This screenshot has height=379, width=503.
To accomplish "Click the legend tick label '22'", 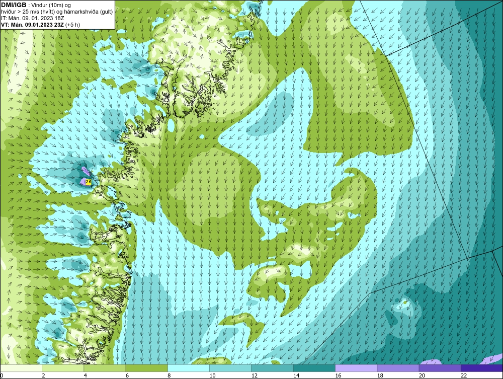I will (x=464, y=376).
